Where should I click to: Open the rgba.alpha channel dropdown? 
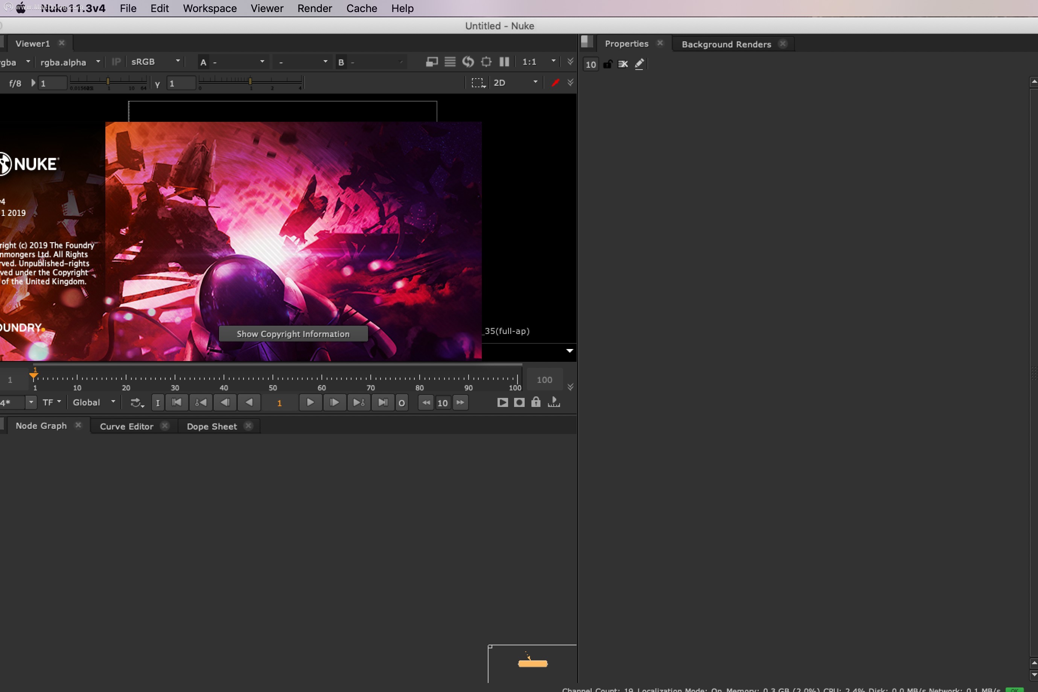[70, 62]
